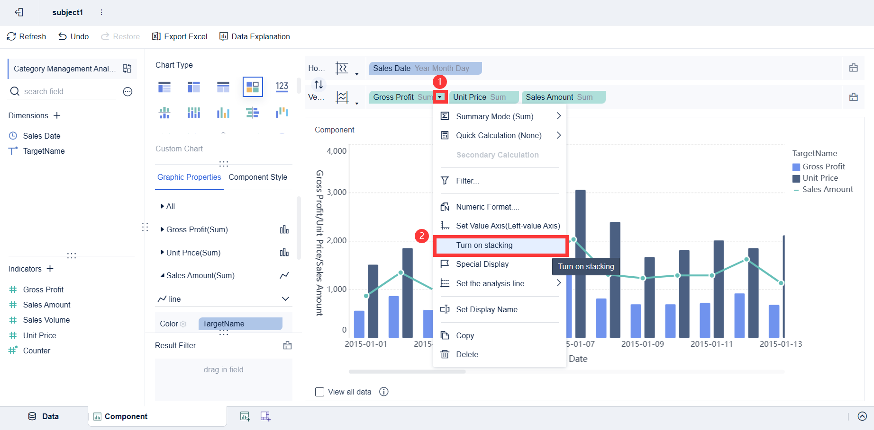Click the Refresh button
The width and height of the screenshot is (874, 430).
[27, 36]
